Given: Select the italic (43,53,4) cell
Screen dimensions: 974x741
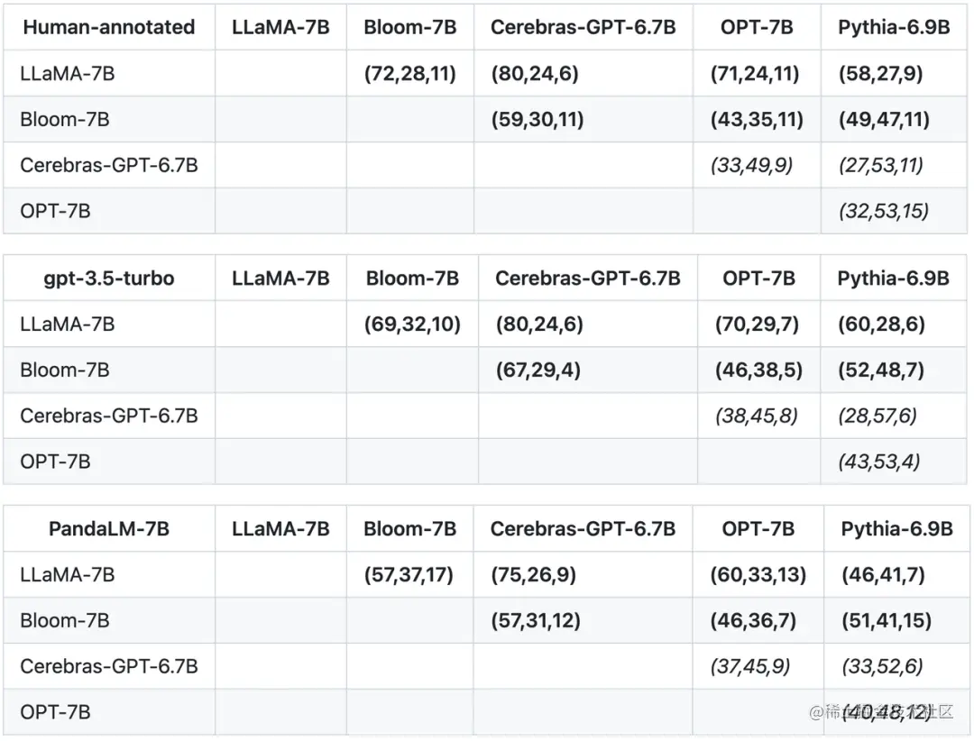Looking at the screenshot, I should coord(879,462).
